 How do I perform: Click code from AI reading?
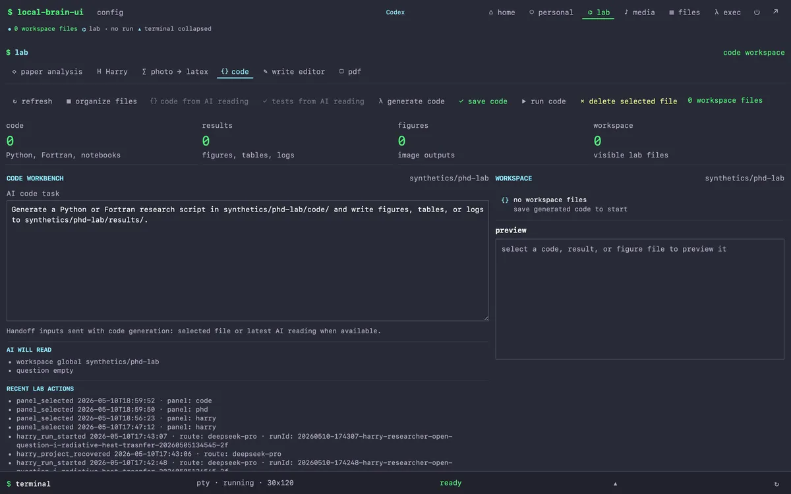click(199, 101)
